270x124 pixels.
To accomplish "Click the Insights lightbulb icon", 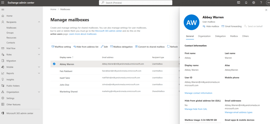I will (x=3, y=79).
